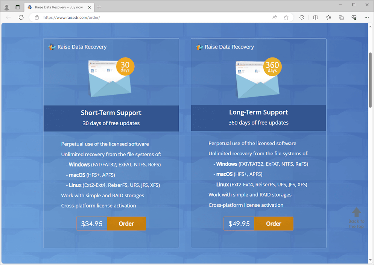Refresh the current page
Viewport: 374px width, 265px height.
(x=21, y=17)
